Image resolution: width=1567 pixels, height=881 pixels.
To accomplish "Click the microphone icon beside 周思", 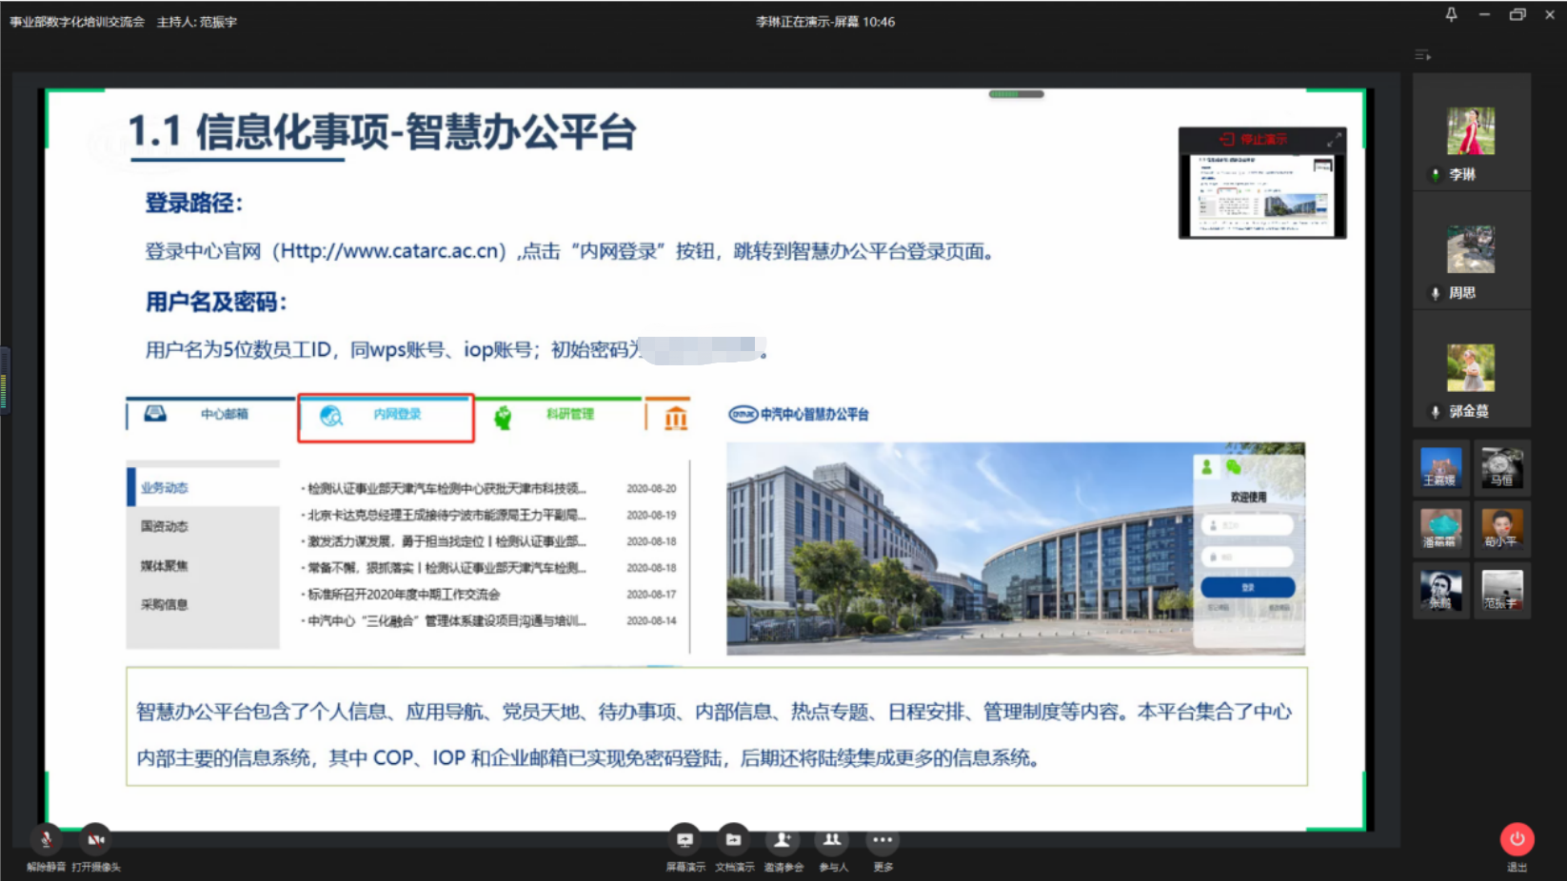I will [x=1436, y=293].
